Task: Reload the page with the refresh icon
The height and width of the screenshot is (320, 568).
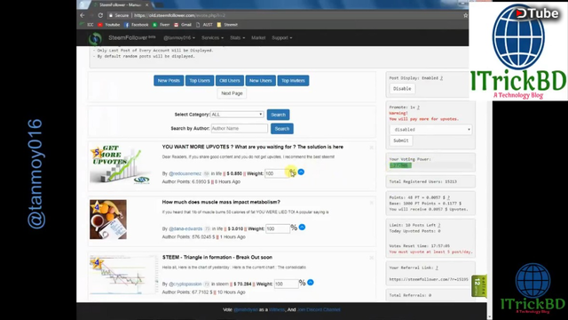Action: pyautogui.click(x=100, y=16)
